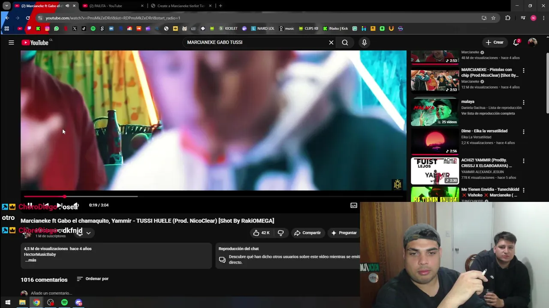The image size is (549, 308).
Task: Open a new browser tab with plus
Action: [220, 6]
